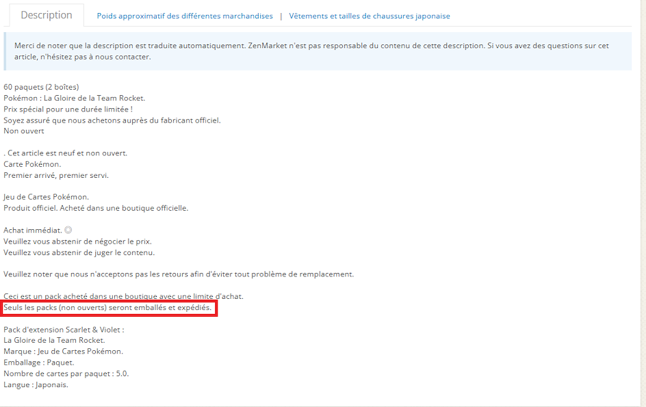Click 'Seuls les packs (non ouverts) seront emballés'
Image resolution: width=646 pixels, height=407 pixels.
pyautogui.click(x=86, y=307)
